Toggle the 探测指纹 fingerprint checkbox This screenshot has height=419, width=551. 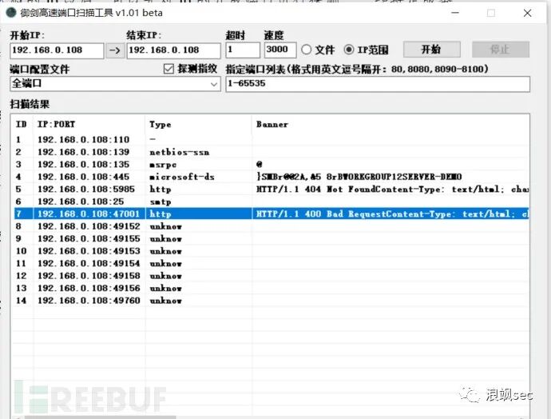point(168,69)
